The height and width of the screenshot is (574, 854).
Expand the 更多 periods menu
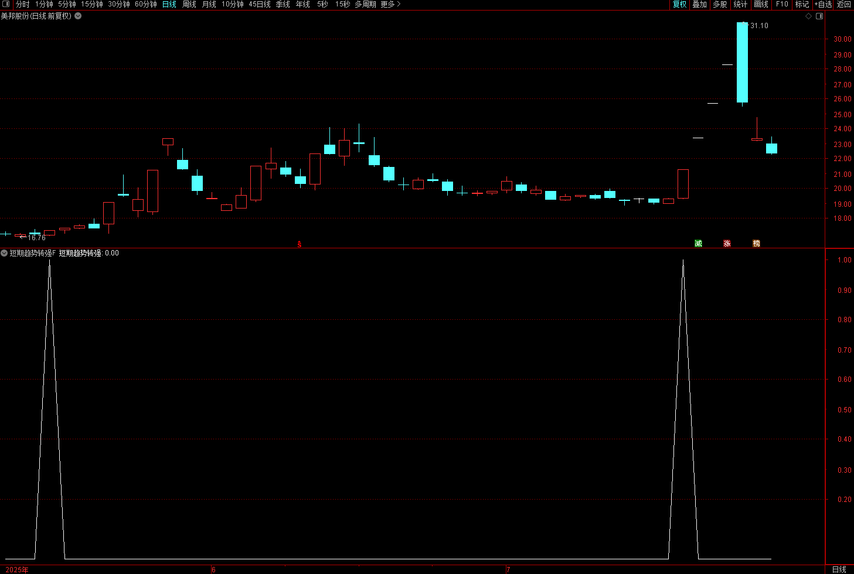[x=391, y=4]
